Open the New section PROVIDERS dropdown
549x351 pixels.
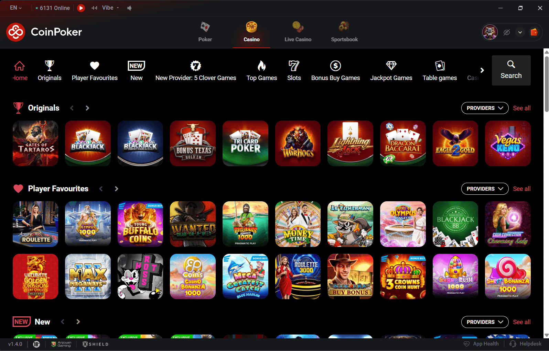(x=485, y=322)
